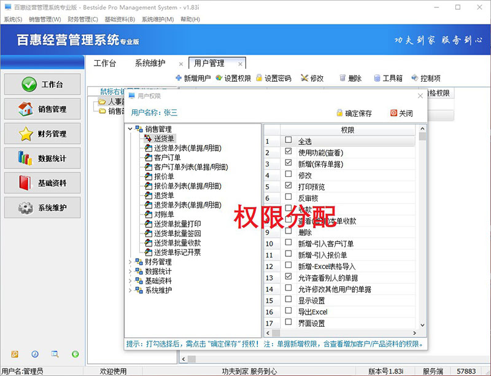Select 送货单 tree node icon
The height and width of the screenshot is (376, 491).
[148, 138]
